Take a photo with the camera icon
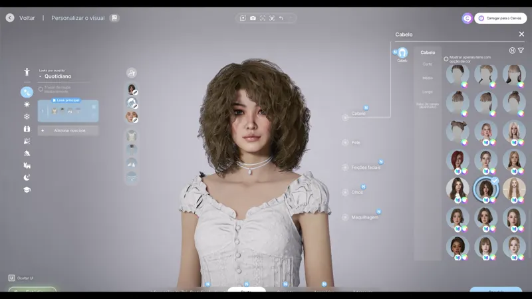The image size is (532, 299). coord(253,18)
